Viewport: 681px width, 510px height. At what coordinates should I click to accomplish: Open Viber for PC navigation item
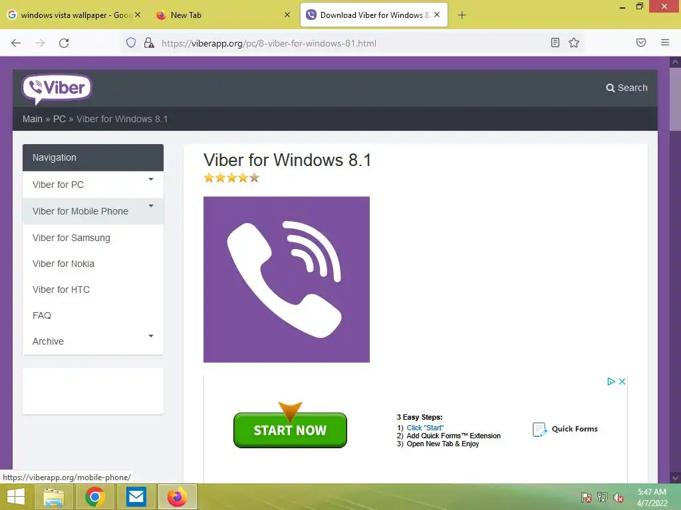click(x=93, y=185)
